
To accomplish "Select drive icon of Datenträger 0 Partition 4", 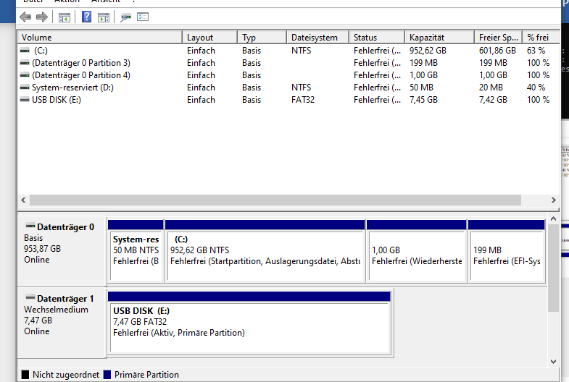I will point(25,75).
